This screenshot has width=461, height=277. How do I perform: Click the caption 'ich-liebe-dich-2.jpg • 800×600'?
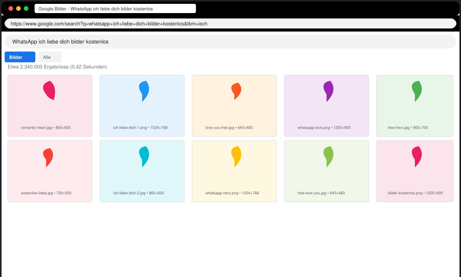(139, 193)
